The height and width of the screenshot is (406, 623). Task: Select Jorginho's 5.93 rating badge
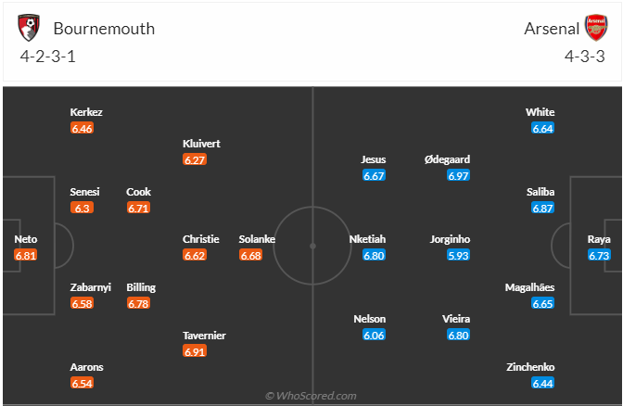[x=457, y=255]
